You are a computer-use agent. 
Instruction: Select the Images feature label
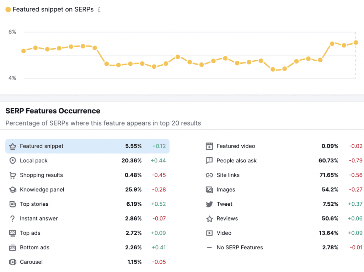[226, 190]
